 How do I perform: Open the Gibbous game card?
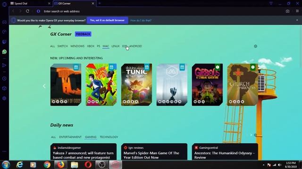207,84
